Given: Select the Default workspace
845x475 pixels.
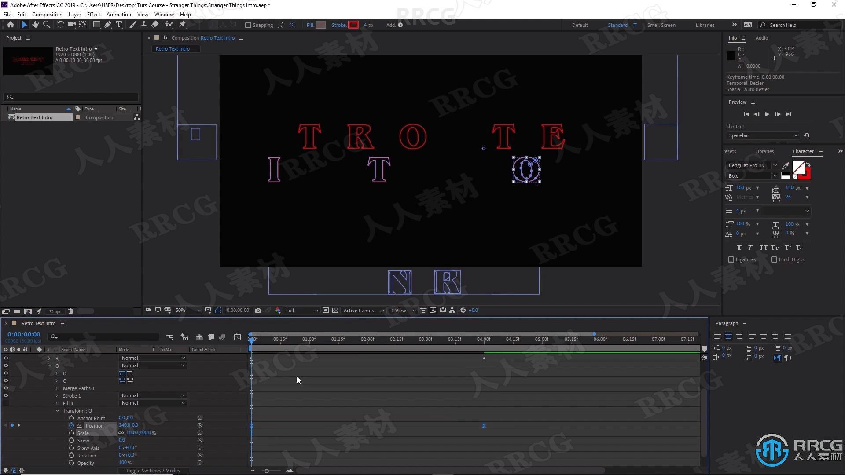Looking at the screenshot, I should [580, 25].
